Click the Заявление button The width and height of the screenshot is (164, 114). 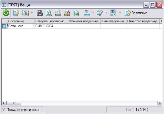(x=136, y=13)
